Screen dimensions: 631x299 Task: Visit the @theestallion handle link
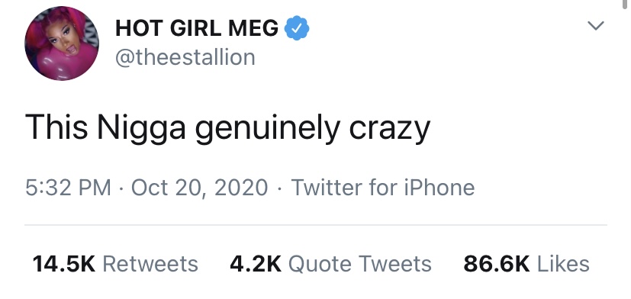185,57
